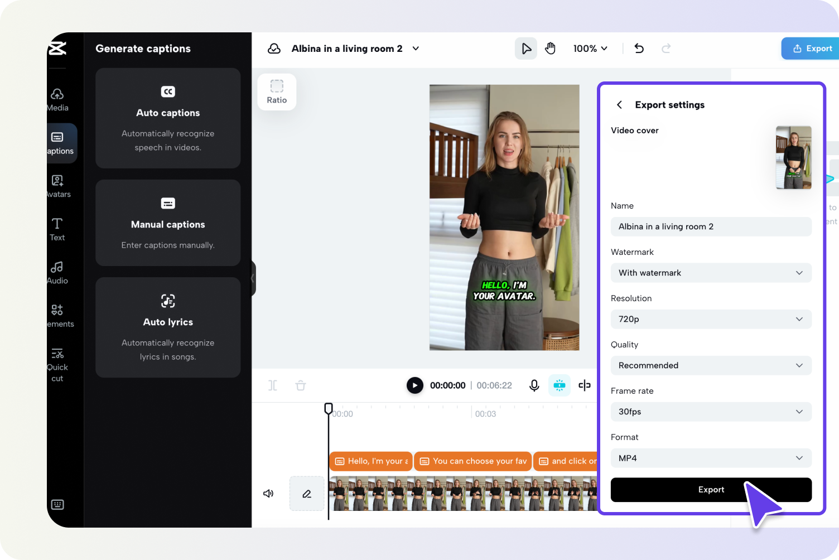Select the hand pan tool
The height and width of the screenshot is (560, 839).
pyautogui.click(x=551, y=49)
